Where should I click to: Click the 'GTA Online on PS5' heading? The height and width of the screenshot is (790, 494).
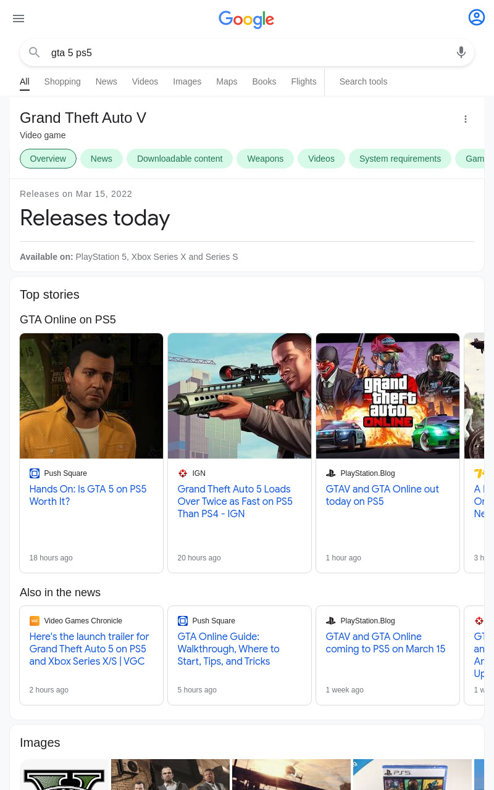(x=68, y=320)
